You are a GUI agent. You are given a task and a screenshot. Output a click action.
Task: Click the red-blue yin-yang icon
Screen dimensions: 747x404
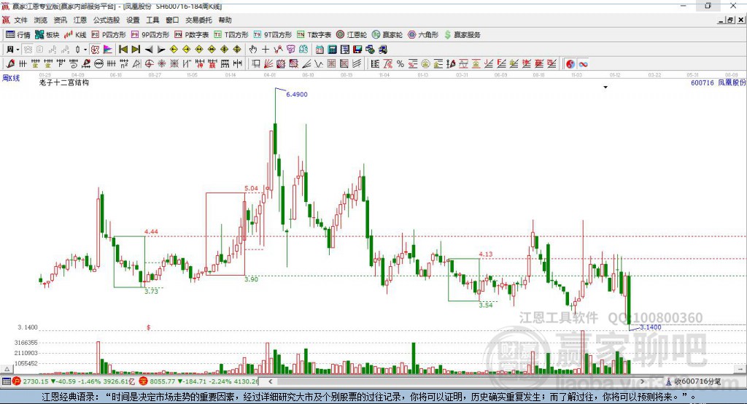[x=570, y=64]
